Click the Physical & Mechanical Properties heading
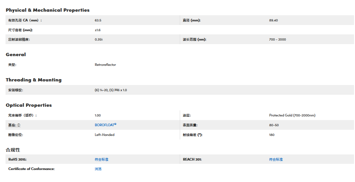Screen dimensions: 355x182 coord(47,10)
